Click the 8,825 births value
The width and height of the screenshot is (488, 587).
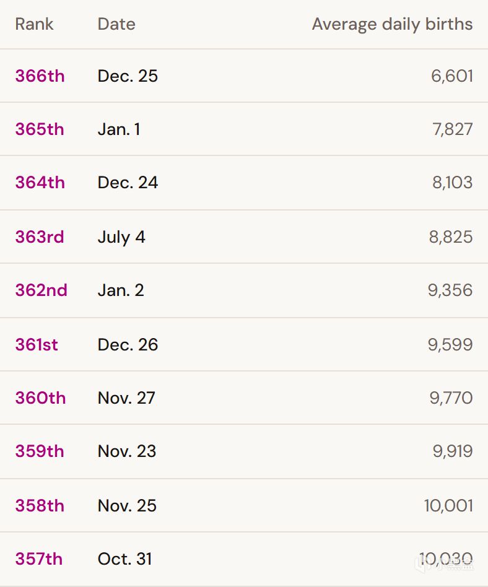[451, 237]
